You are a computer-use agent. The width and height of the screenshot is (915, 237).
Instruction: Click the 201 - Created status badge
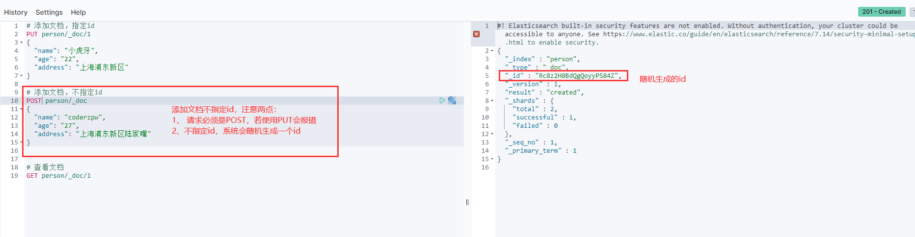[x=882, y=11]
